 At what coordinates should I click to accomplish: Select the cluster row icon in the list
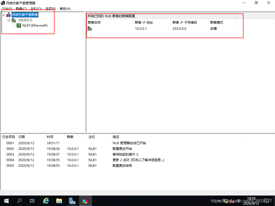click(90, 29)
